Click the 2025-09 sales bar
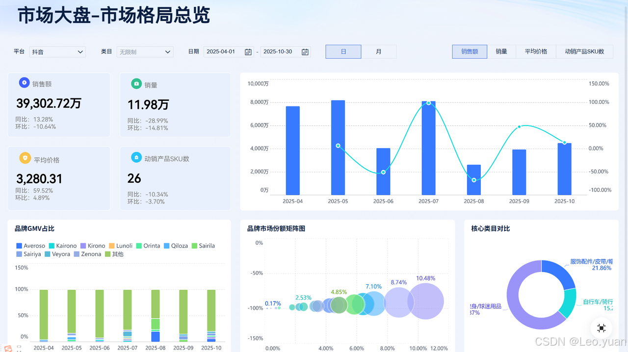 point(519,172)
